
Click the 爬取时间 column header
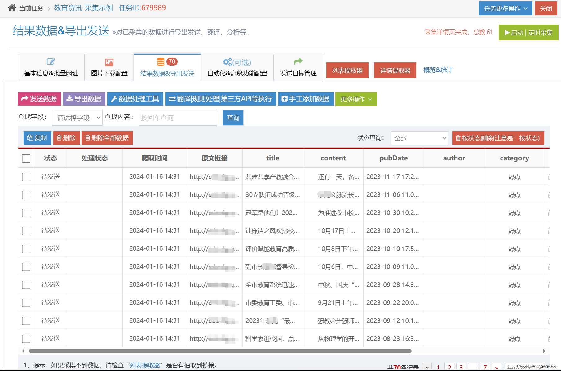tap(155, 158)
